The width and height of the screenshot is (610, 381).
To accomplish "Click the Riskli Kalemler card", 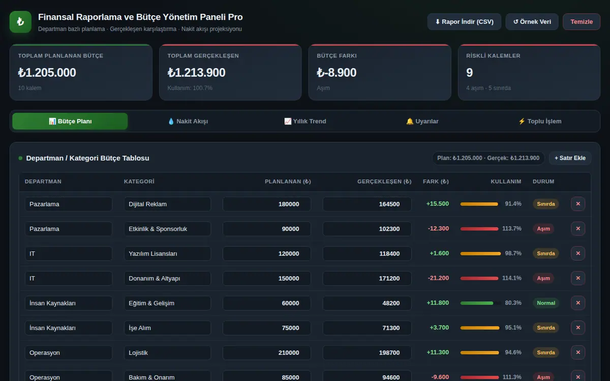I will click(x=529, y=72).
